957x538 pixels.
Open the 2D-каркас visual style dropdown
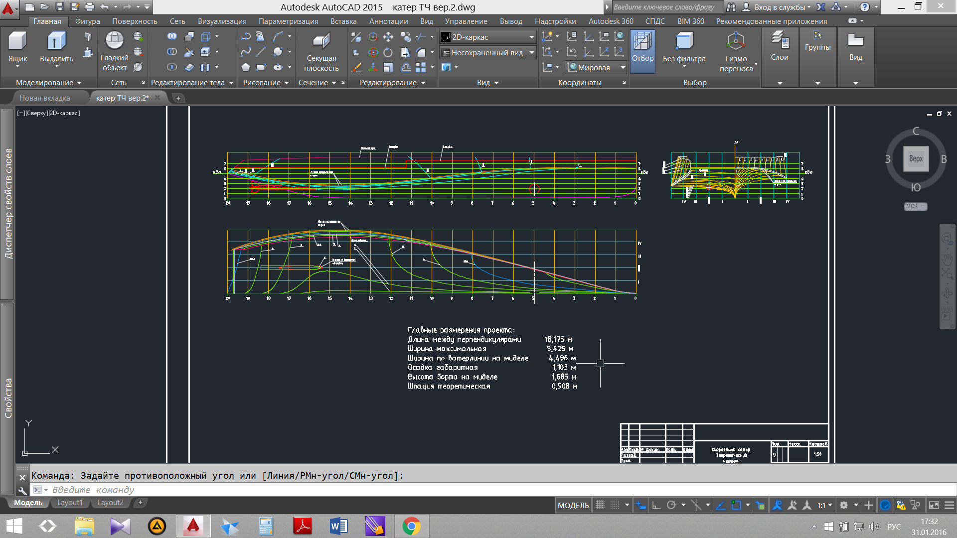487,37
